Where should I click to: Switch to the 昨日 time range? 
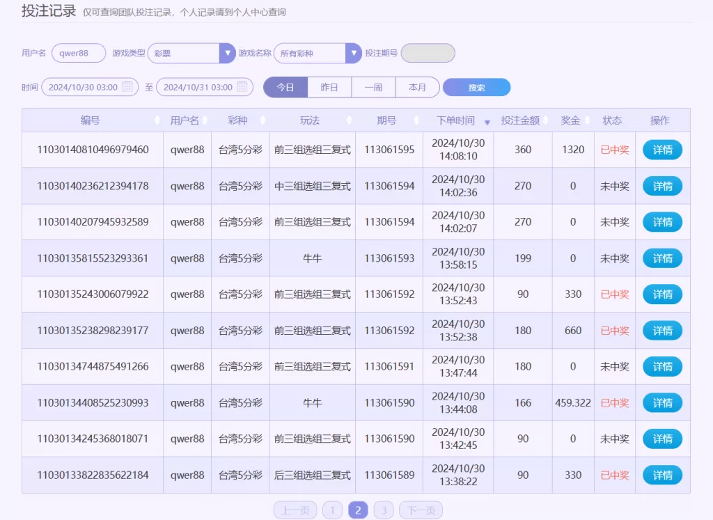(329, 87)
